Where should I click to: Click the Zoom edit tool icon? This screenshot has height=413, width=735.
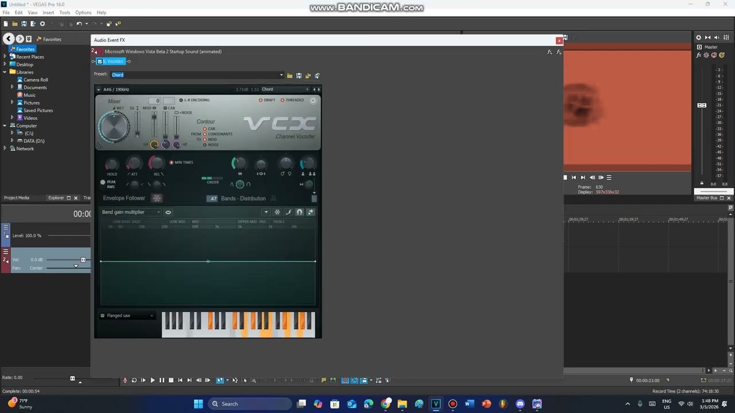pyautogui.click(x=253, y=380)
